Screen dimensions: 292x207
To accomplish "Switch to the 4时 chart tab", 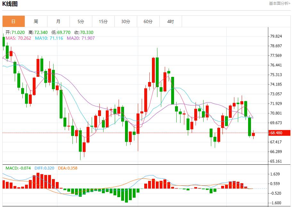I will tap(171, 21).
